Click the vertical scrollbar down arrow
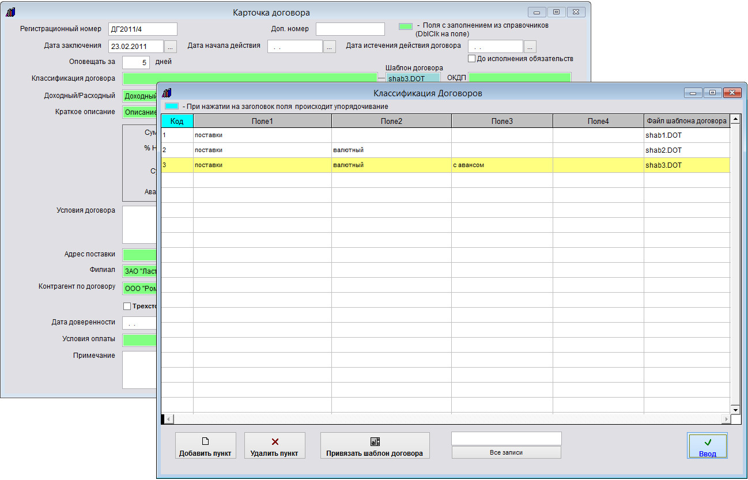 click(735, 409)
